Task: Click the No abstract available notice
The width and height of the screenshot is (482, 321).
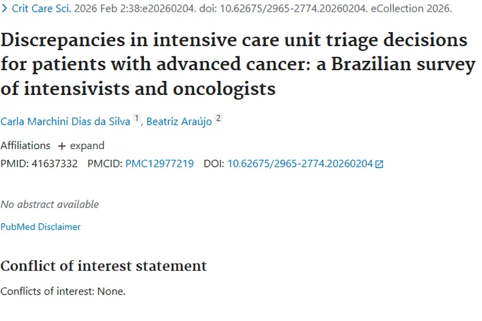Action: (49, 204)
